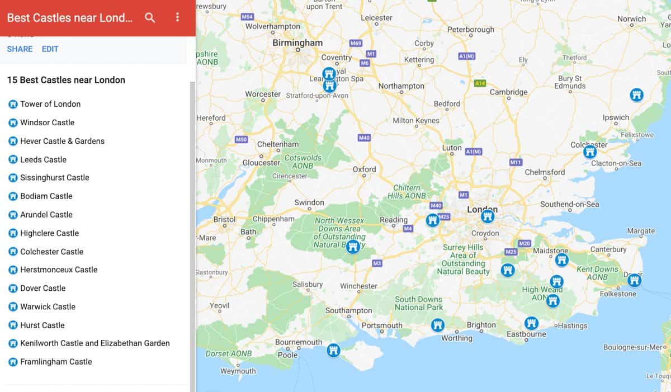Click the map title Best Castles near Lond...
Screen dimensions: 671x392
coord(70,17)
